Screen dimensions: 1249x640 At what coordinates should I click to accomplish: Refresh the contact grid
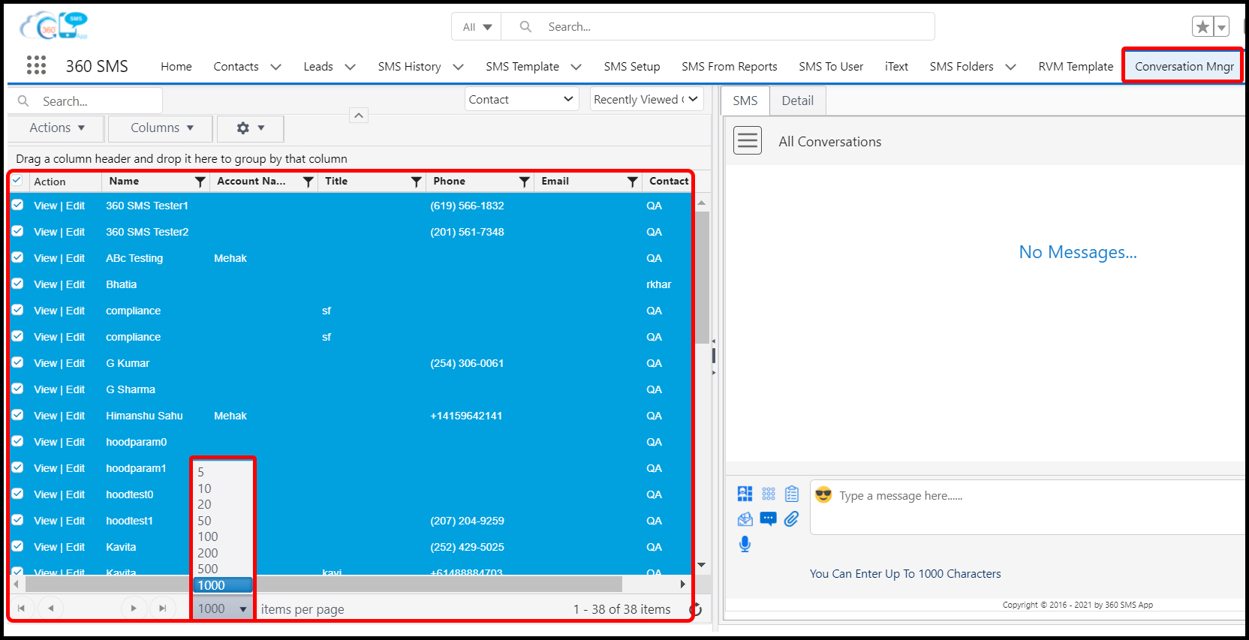696,609
